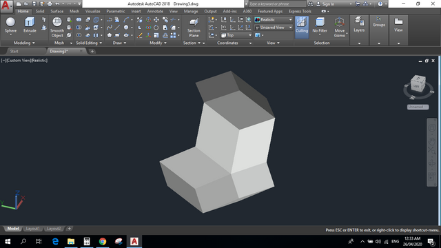Expand the Draw panel

pos(119,43)
